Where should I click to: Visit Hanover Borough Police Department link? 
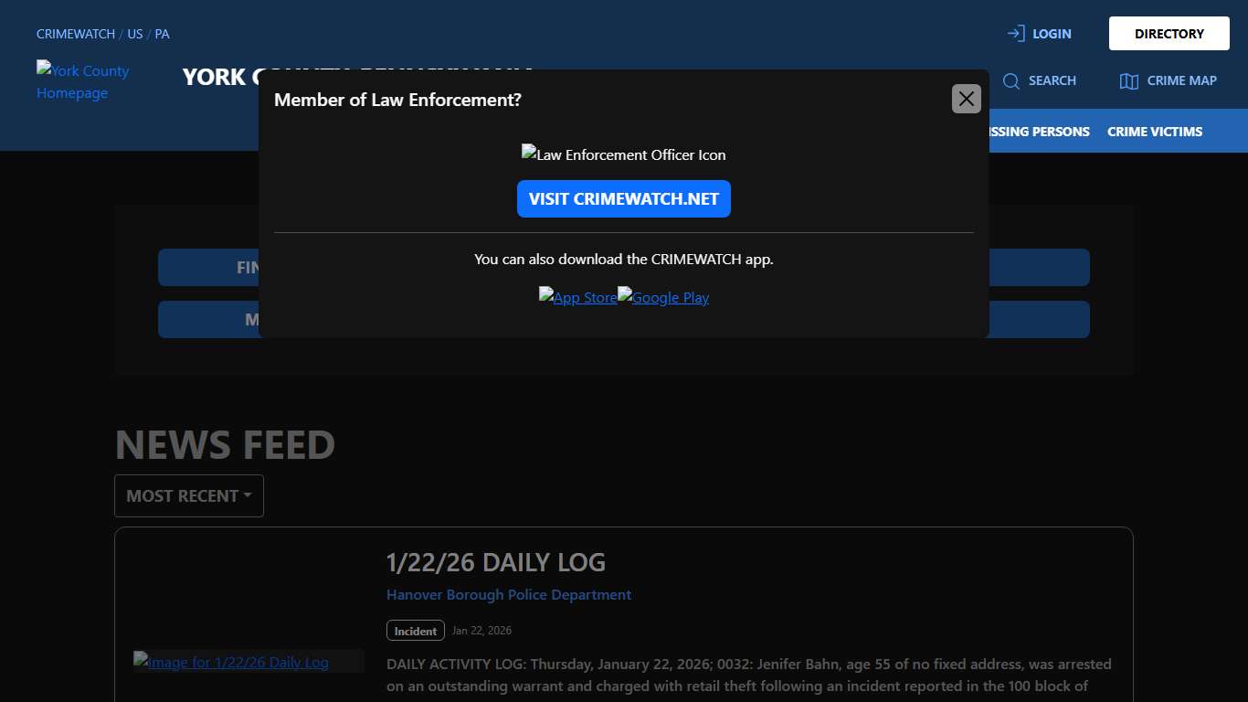[x=508, y=594]
